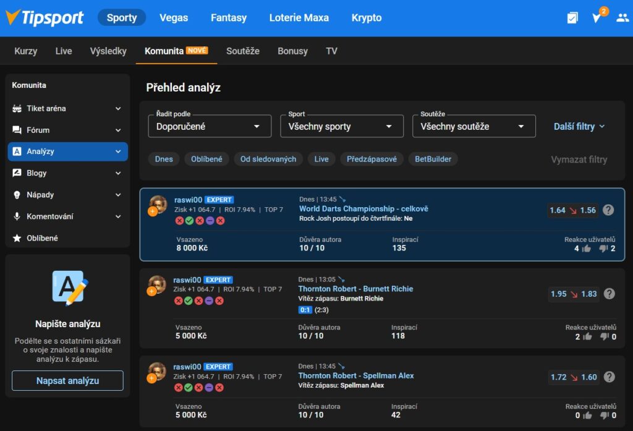Viewport: 633px width, 431px height.
Task: Thumbs down the World Darts Championship analysis
Action: 603,249
